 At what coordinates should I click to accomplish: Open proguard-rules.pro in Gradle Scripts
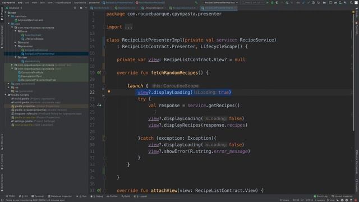(46, 113)
